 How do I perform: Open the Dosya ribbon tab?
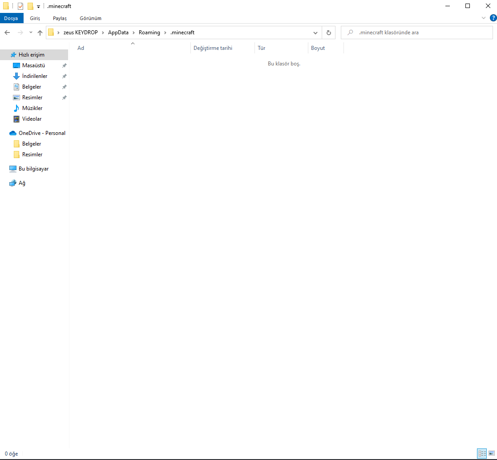tap(12, 18)
